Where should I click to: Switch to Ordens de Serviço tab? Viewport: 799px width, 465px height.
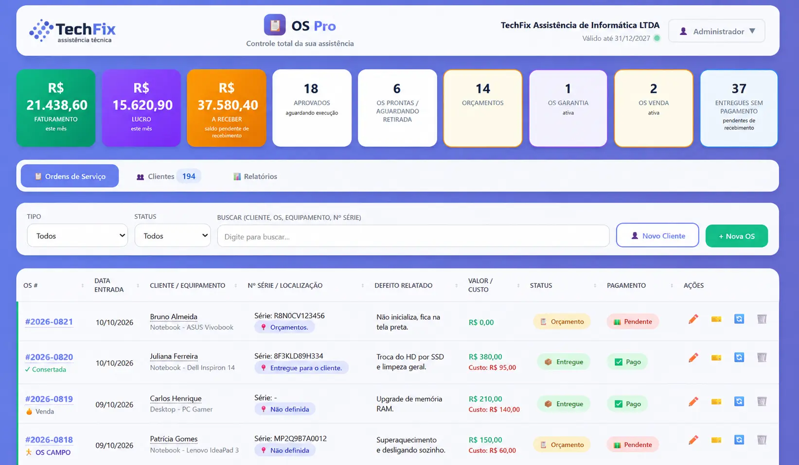click(x=70, y=176)
